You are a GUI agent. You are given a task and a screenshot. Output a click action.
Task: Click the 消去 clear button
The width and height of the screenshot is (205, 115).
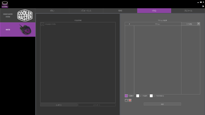(162, 104)
